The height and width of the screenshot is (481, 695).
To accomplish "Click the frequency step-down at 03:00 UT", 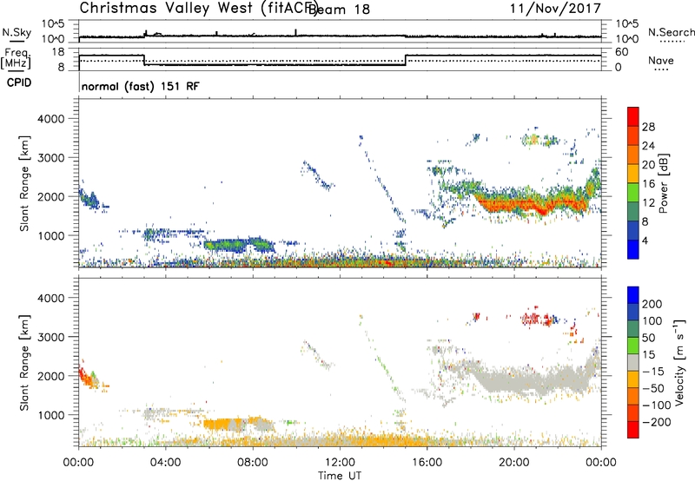I will (144, 60).
